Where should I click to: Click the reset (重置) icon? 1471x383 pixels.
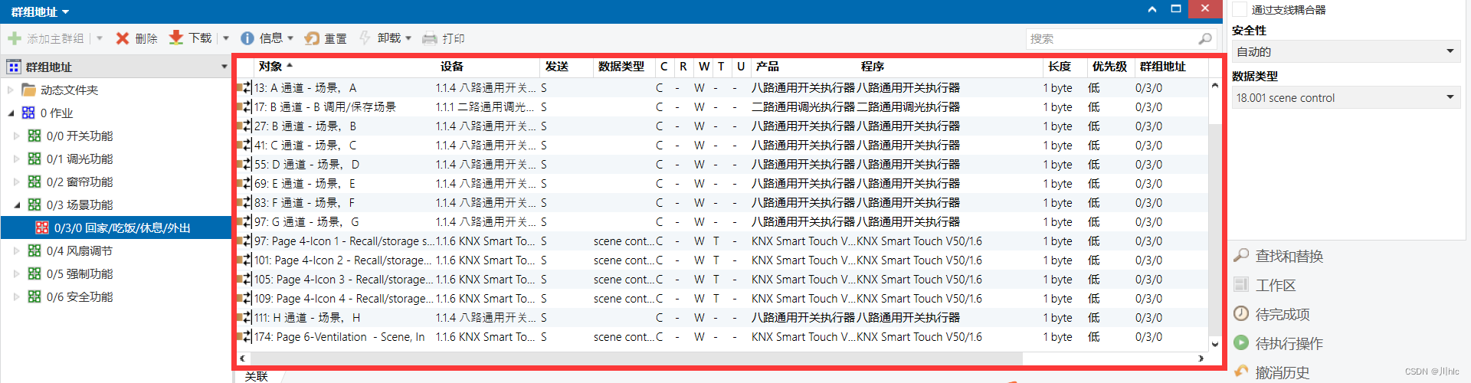(x=313, y=38)
